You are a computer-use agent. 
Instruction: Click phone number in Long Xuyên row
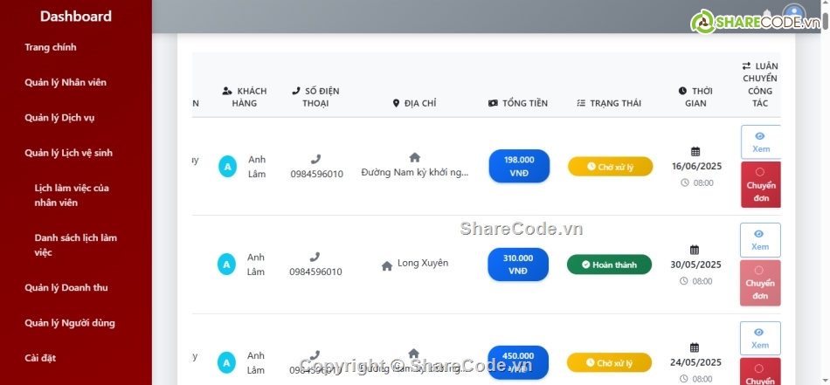(x=315, y=272)
